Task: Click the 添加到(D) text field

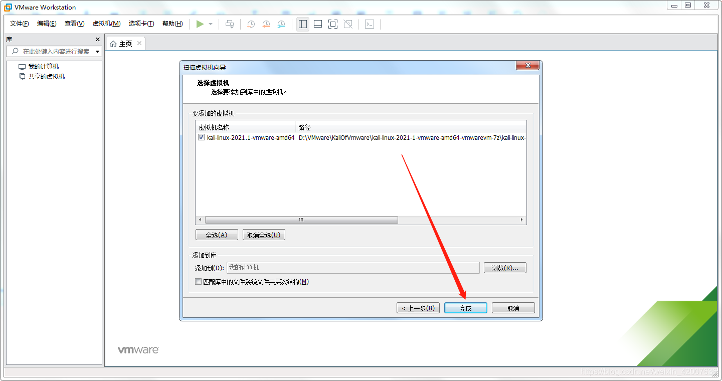Action: (353, 268)
